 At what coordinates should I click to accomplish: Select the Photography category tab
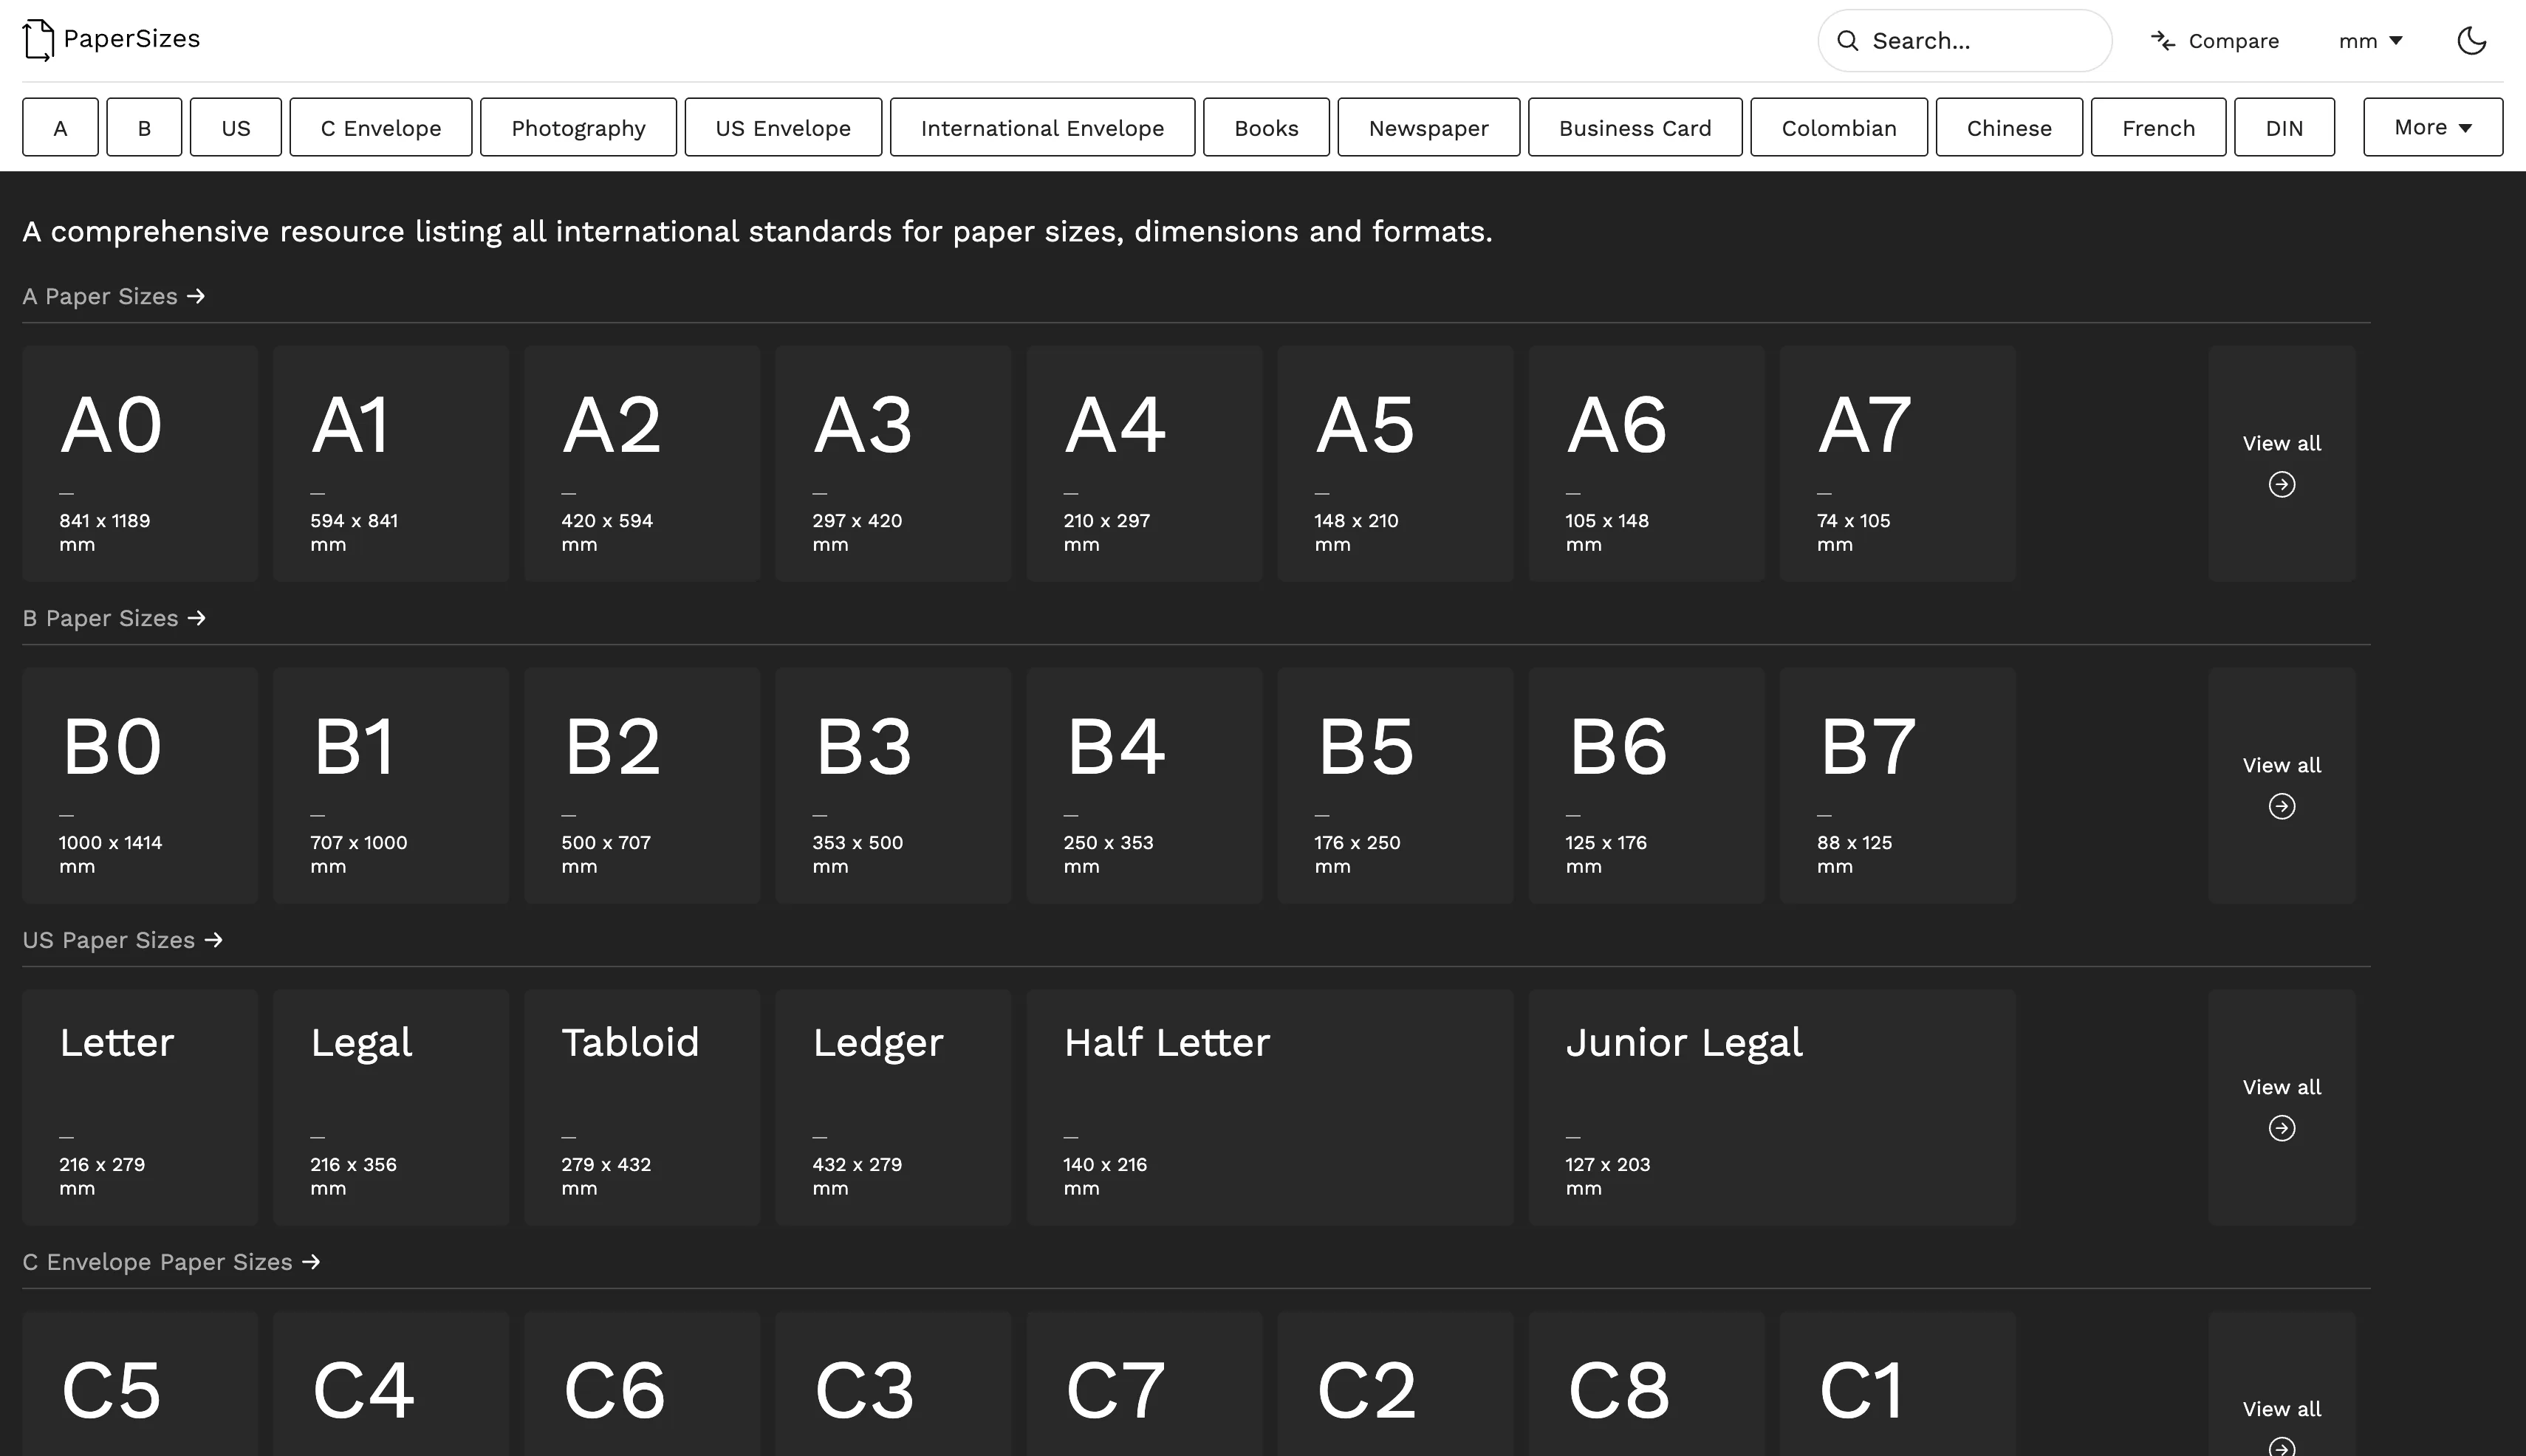578,128
